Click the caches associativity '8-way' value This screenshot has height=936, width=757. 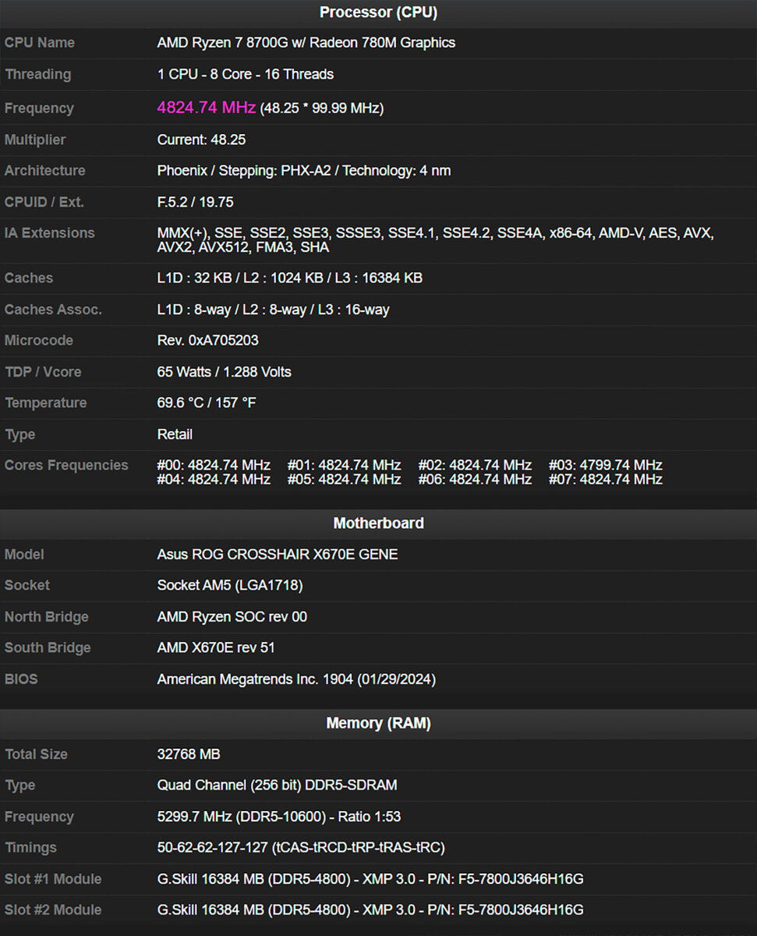point(274,310)
